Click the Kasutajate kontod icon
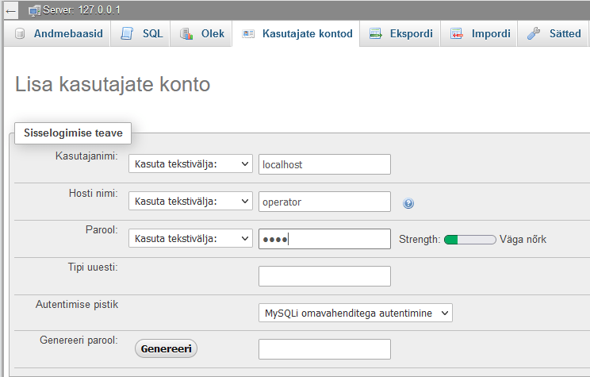590x377 pixels. (x=248, y=34)
